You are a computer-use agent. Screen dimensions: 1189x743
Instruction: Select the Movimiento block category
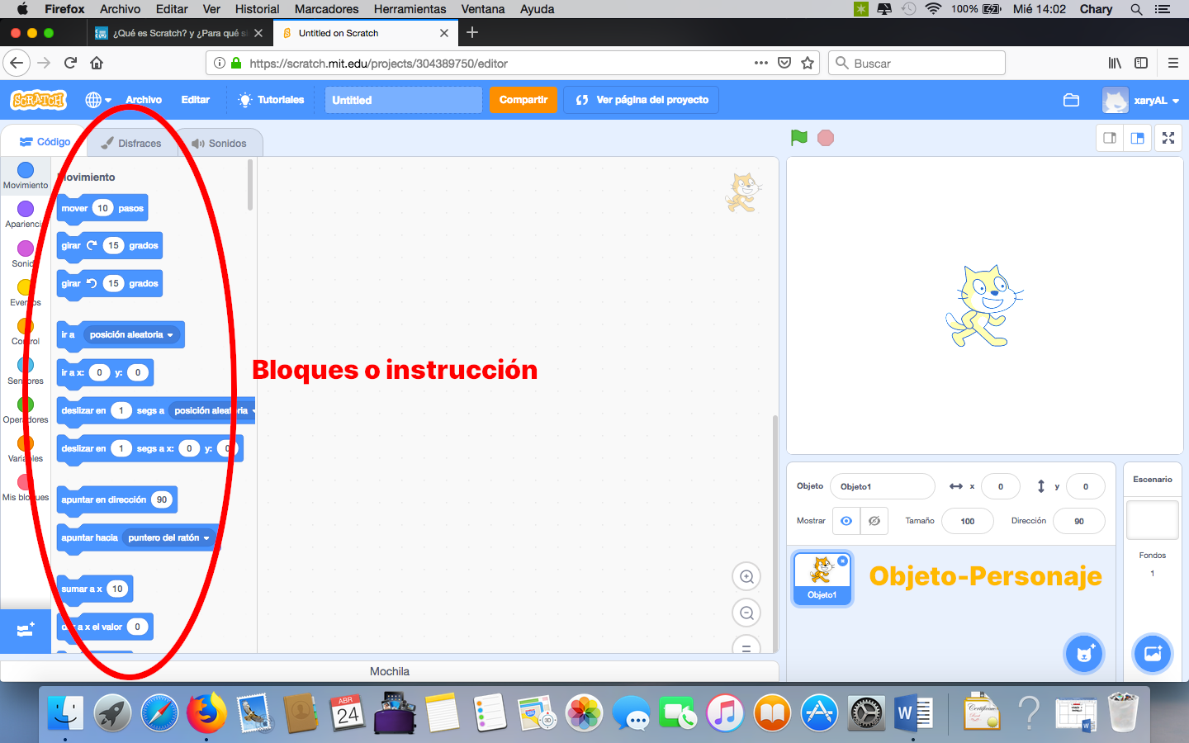click(26, 175)
